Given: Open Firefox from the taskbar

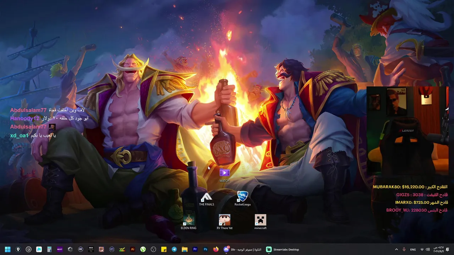Looking at the screenshot, I should pyautogui.click(x=216, y=249).
